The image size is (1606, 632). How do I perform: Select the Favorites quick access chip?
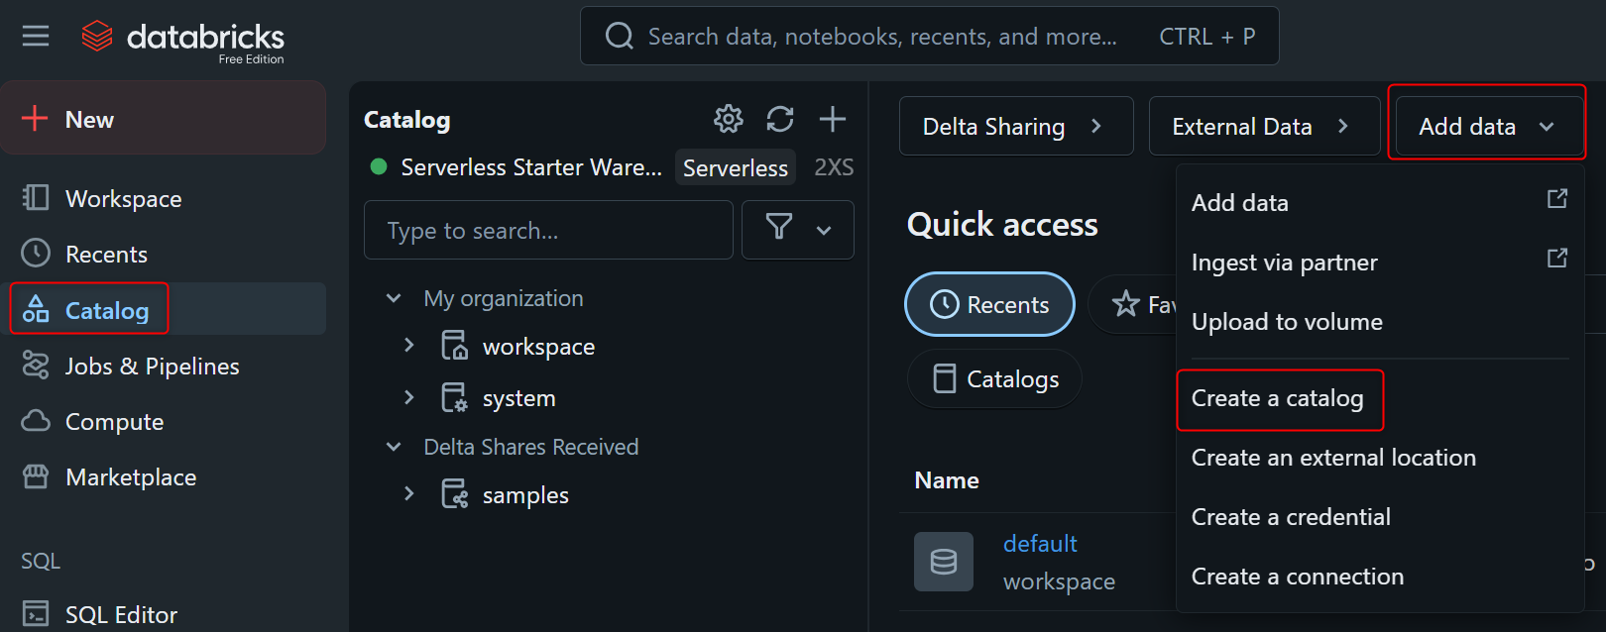click(x=1132, y=304)
